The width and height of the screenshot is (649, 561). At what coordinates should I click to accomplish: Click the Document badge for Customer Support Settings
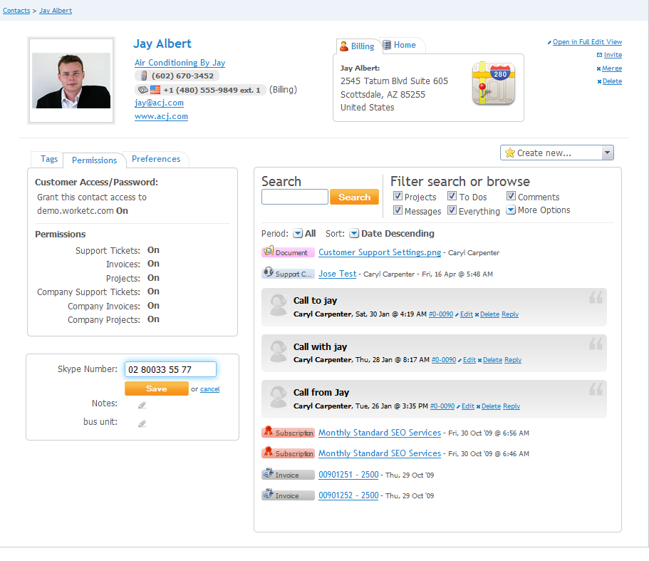288,252
